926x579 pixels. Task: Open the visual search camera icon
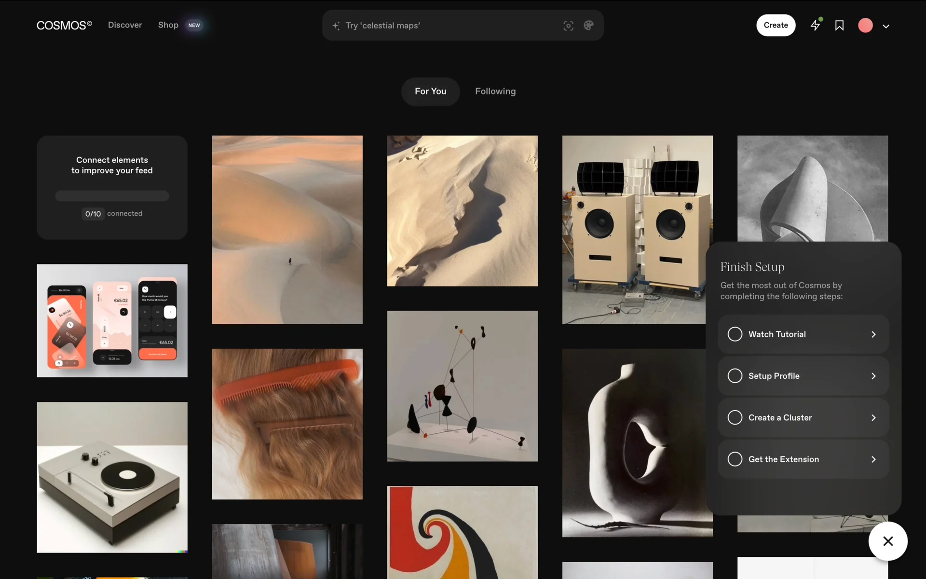[568, 26]
